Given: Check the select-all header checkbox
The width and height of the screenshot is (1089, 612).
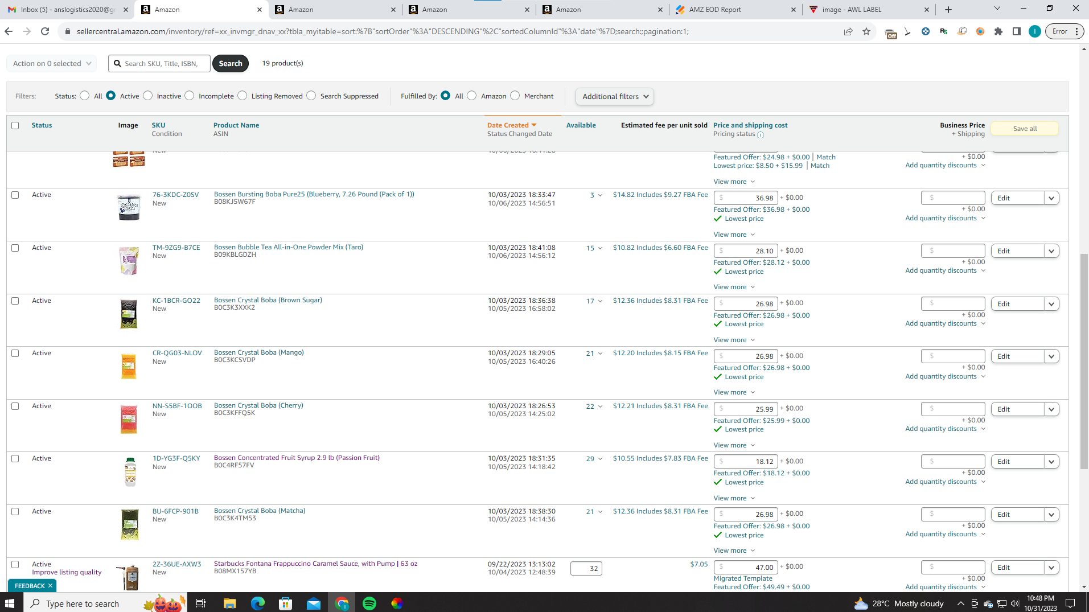Looking at the screenshot, I should point(15,125).
